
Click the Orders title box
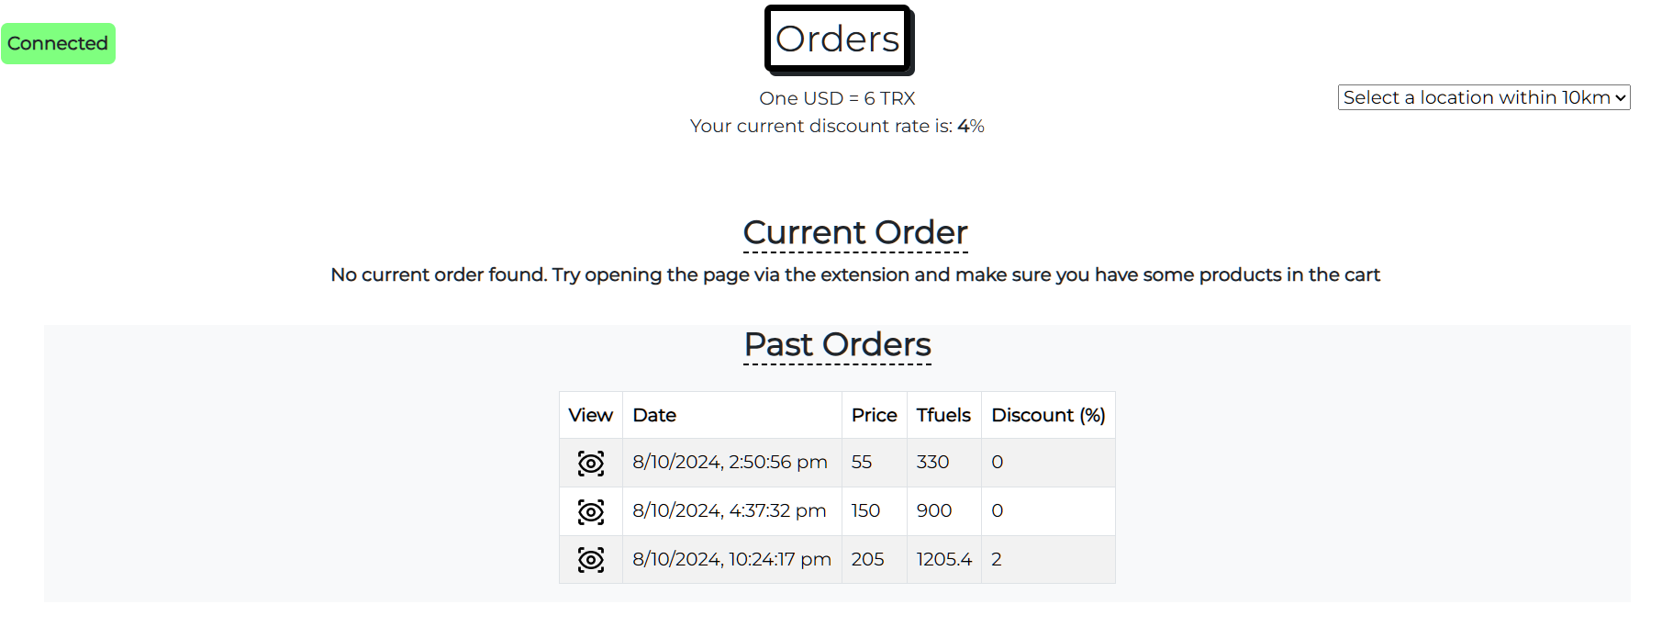[838, 39]
